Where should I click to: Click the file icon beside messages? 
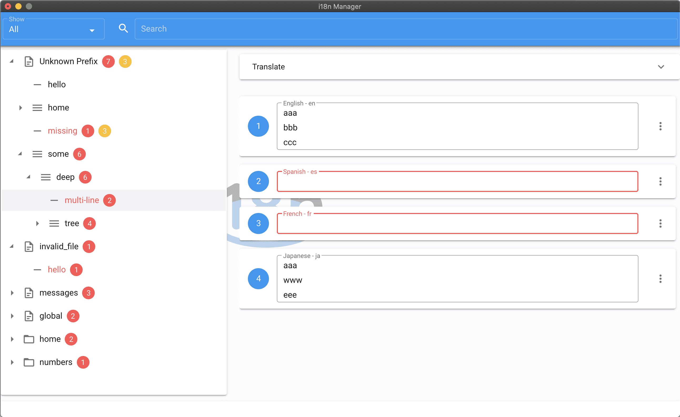29,293
